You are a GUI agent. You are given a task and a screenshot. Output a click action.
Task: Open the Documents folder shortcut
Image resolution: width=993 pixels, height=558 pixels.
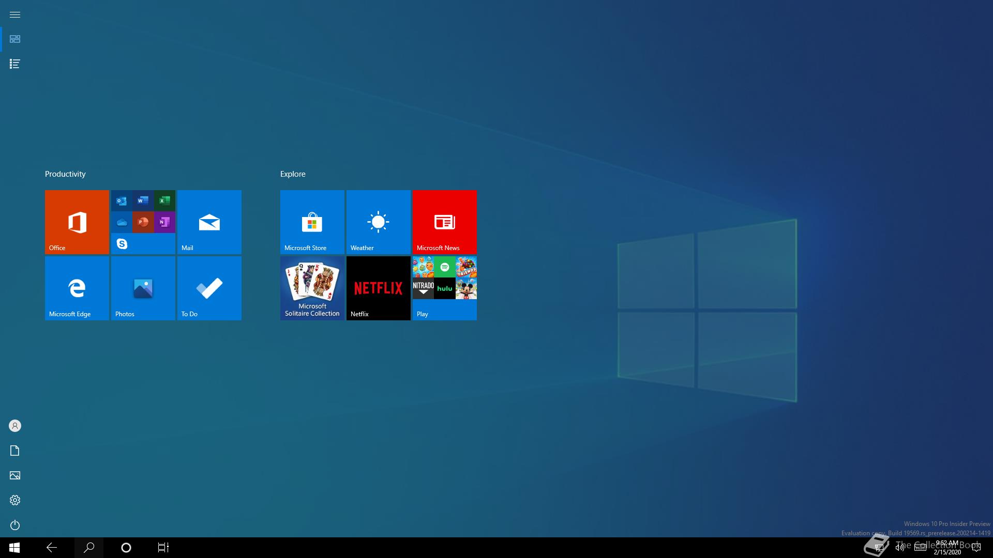point(15,451)
